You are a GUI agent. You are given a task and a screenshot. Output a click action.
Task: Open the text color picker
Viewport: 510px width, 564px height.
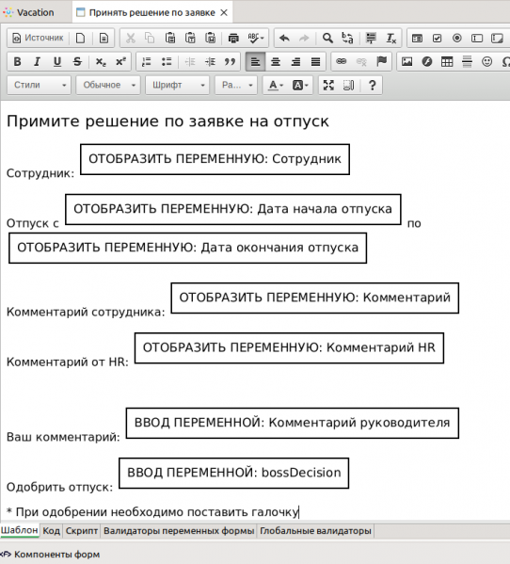pos(276,86)
